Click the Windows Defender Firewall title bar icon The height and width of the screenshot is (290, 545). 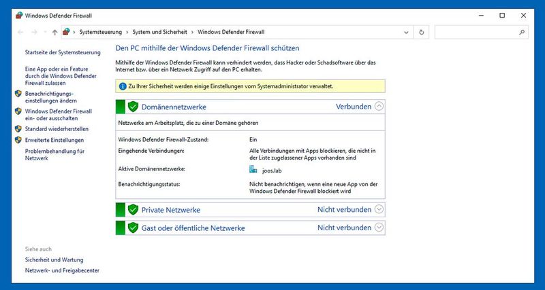(19, 16)
